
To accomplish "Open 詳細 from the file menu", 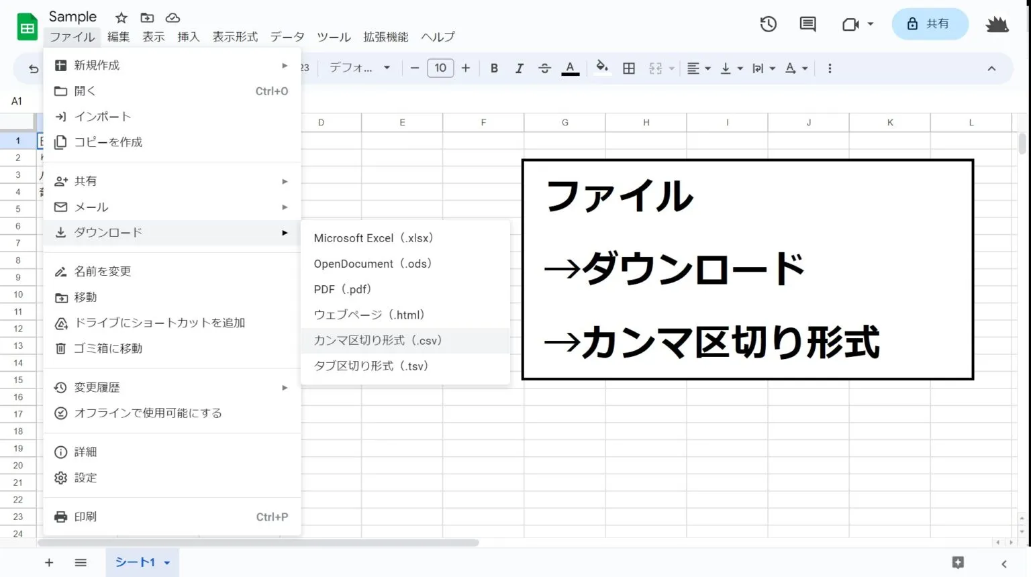I will click(x=172, y=452).
